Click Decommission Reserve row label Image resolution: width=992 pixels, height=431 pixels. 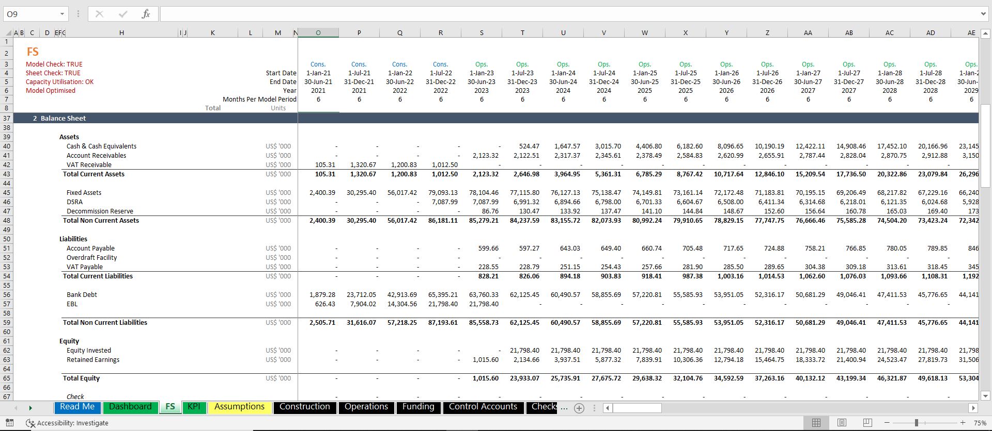100,211
